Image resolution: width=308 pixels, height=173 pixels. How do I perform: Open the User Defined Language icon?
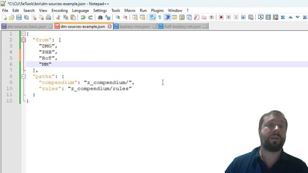click(174, 17)
